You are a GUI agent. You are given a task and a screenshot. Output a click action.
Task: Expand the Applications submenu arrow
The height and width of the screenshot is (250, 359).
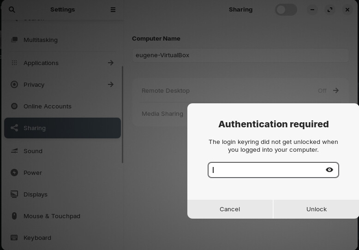point(111,63)
